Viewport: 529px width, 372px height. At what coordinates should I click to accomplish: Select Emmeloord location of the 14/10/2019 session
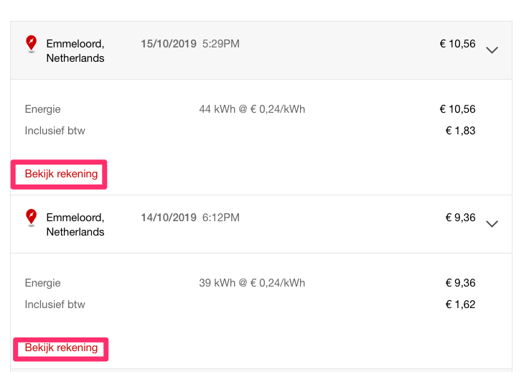(75, 224)
